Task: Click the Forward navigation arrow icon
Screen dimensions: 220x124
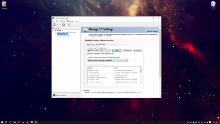Action: 64,24
